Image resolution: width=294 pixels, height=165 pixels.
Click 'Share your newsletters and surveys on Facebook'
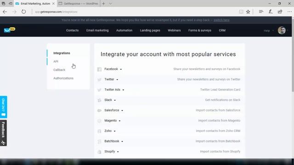coord(207,69)
